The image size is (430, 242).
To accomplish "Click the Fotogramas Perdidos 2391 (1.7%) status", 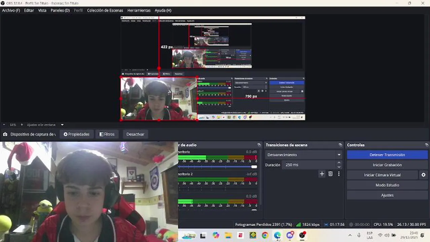I will 263,225.
